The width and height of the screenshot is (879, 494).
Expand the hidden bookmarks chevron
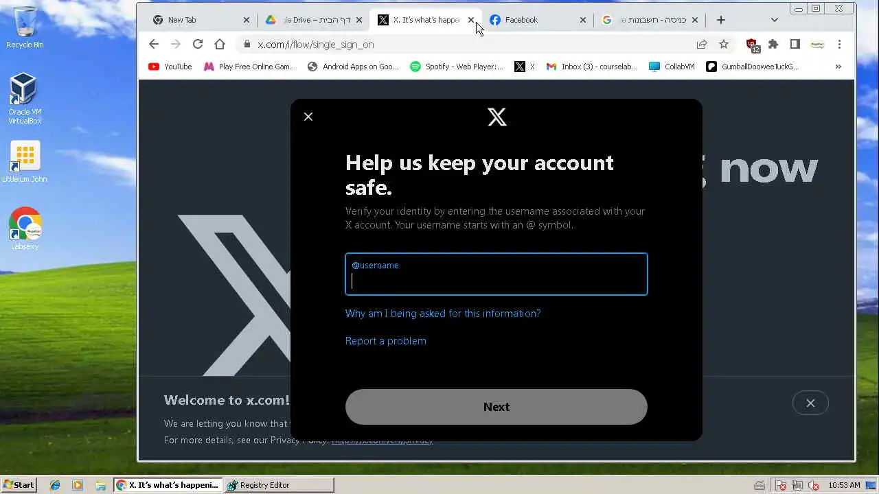click(x=838, y=67)
